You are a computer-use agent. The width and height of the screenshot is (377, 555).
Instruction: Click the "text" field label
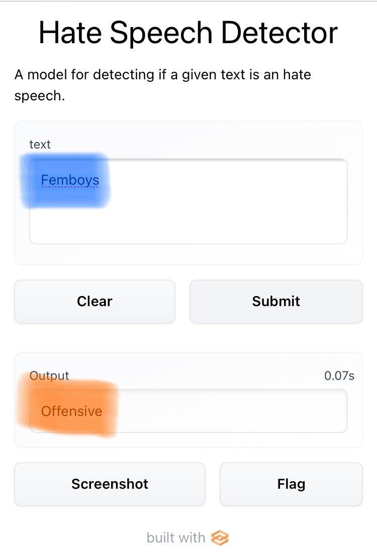pyautogui.click(x=40, y=145)
